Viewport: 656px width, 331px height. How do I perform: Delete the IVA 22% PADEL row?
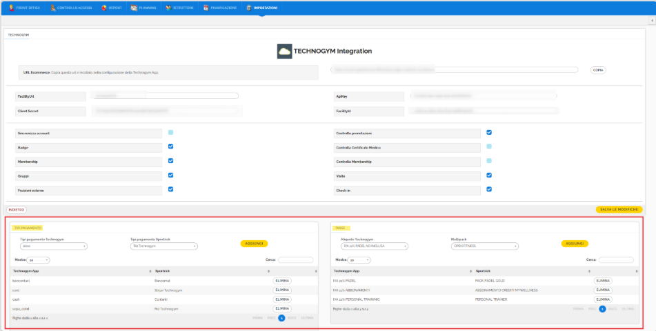[x=603, y=281]
